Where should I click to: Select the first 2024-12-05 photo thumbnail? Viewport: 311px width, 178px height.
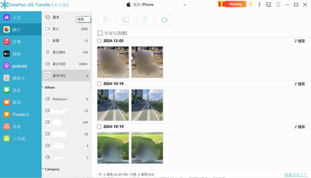point(113,62)
